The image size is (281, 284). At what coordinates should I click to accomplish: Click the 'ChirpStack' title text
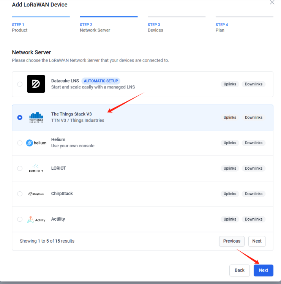pos(62,194)
